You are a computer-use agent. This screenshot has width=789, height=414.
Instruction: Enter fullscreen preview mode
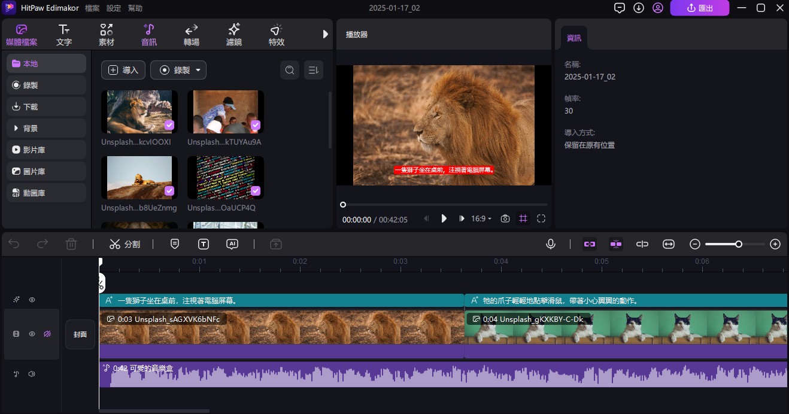click(x=541, y=219)
